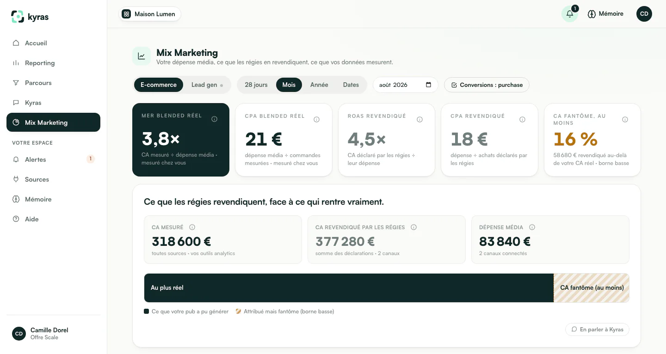Viewport: 666px width, 354px height.
Task: Open Reporting in sidebar
Action: point(53,63)
